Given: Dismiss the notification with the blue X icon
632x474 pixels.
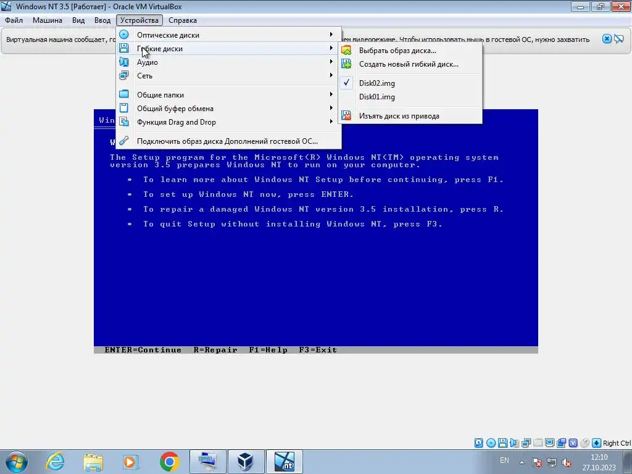Looking at the screenshot, I should [607, 39].
